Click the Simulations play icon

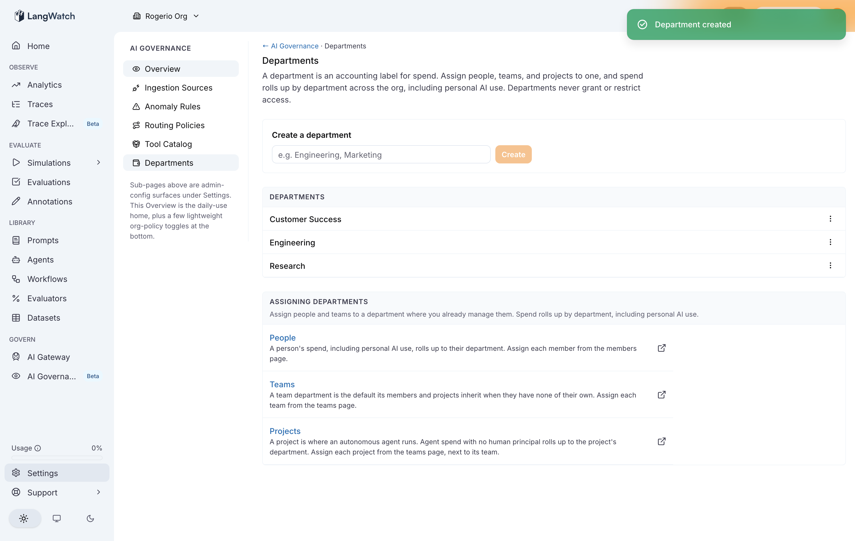click(x=16, y=163)
